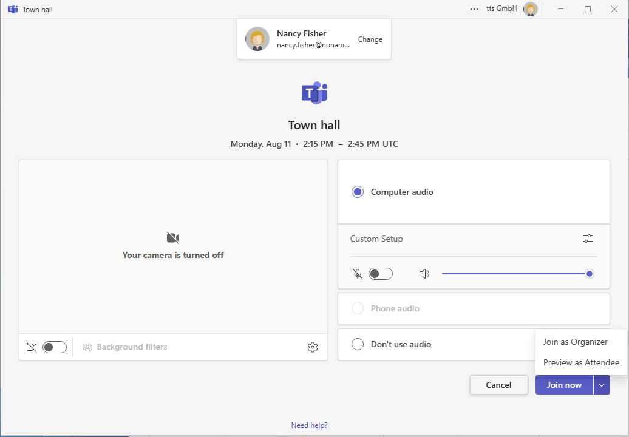Click the Cancel button
Image resolution: width=629 pixels, height=437 pixels.
(498, 385)
